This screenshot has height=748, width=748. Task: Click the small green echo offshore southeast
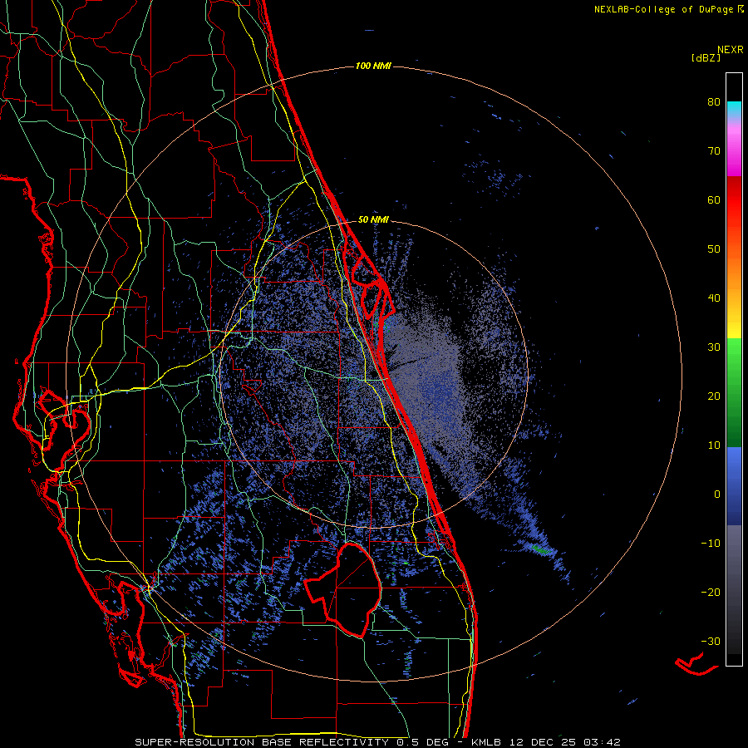coord(540,549)
